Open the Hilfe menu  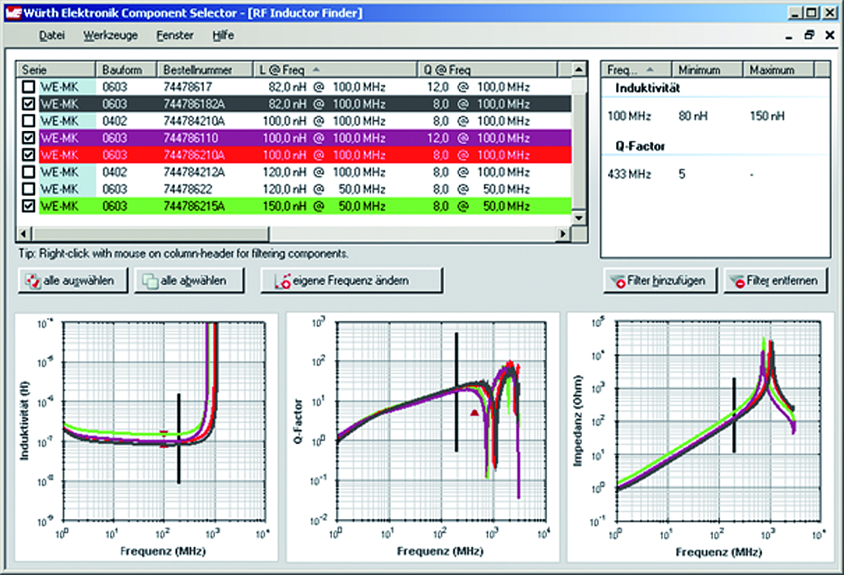pos(223,35)
